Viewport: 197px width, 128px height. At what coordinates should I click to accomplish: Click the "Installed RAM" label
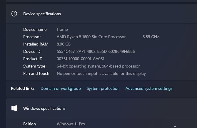coord(36,44)
